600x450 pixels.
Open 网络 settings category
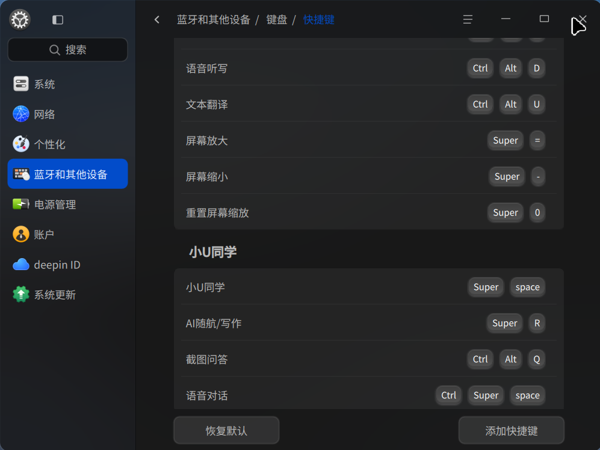(68, 114)
